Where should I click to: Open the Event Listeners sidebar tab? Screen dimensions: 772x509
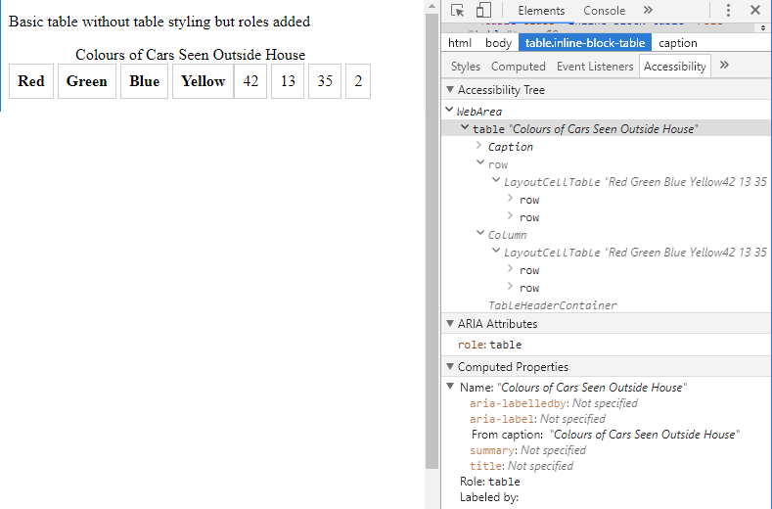click(595, 67)
